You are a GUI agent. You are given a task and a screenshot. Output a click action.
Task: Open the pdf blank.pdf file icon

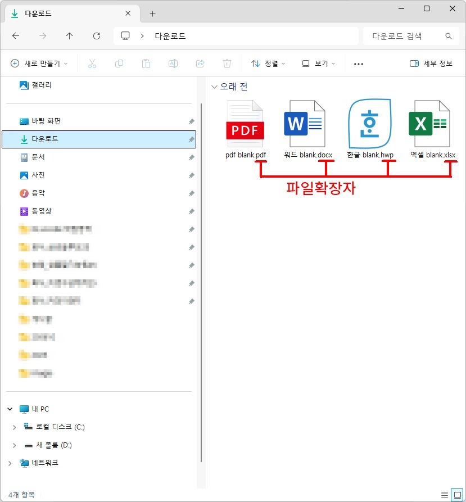tap(245, 124)
